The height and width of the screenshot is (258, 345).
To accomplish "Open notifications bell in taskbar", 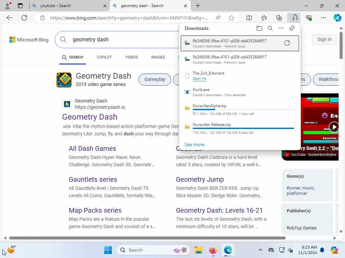I will coord(322,250).
